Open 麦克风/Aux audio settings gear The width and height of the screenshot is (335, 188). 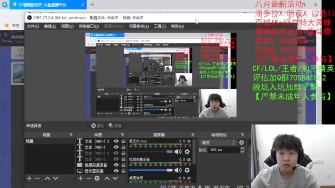point(187,152)
